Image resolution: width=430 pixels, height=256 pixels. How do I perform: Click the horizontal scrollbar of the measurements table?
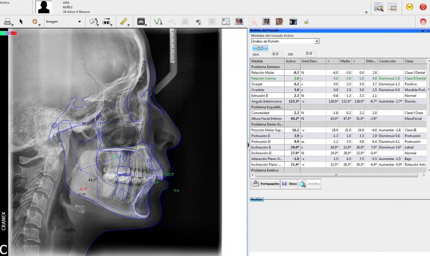pos(335,176)
